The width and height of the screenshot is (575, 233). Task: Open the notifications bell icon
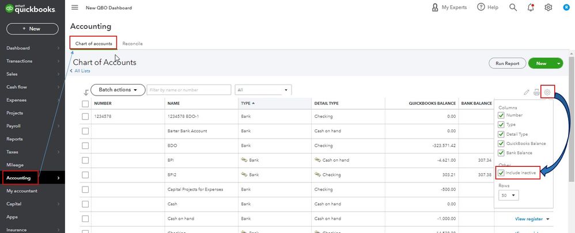(530, 7)
